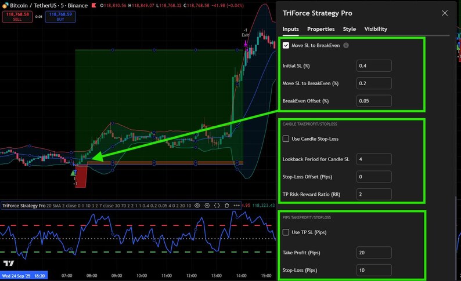
Task: Edit the Move SL to BreakEven (%) field
Action: pos(374,83)
